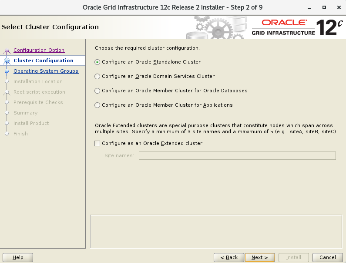This screenshot has width=346, height=263.
Task: Proceed with the Next button
Action: (260, 257)
